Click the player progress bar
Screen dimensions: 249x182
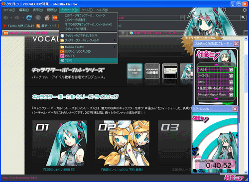216,103
